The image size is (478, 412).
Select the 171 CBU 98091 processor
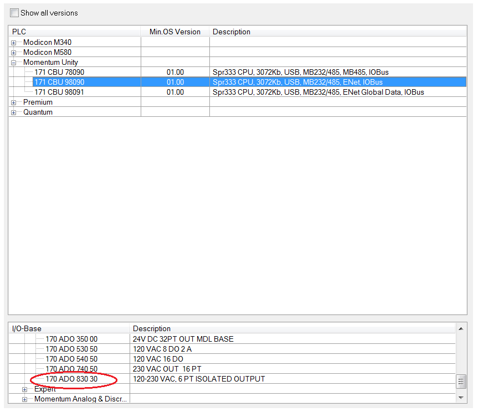[x=59, y=92]
